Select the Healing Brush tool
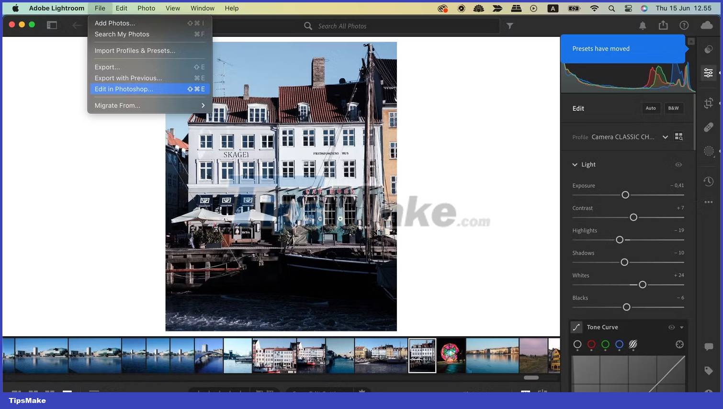This screenshot has width=723, height=409. pyautogui.click(x=709, y=126)
